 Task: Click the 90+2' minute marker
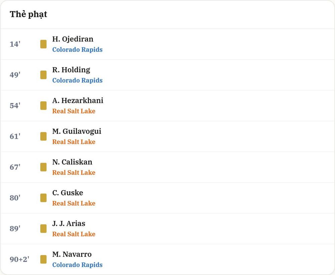(x=19, y=259)
